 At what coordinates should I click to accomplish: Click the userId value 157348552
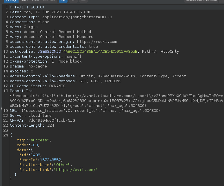[x=50, y=160]
